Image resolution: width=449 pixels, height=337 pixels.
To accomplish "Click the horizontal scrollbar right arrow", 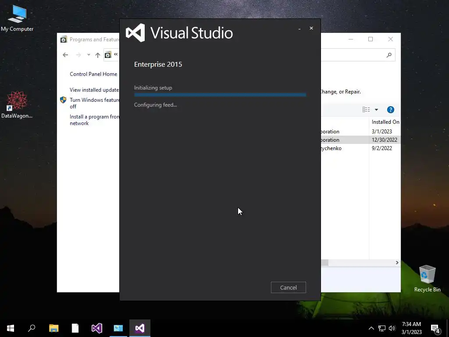I will pyautogui.click(x=397, y=262).
